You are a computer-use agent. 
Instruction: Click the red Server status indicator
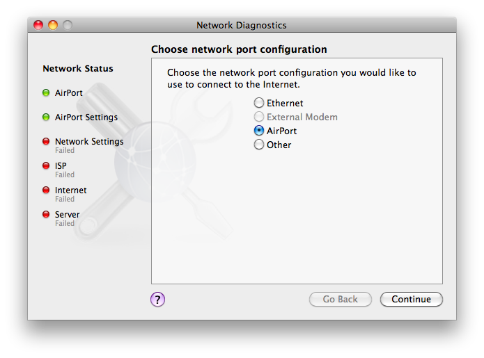coord(46,215)
